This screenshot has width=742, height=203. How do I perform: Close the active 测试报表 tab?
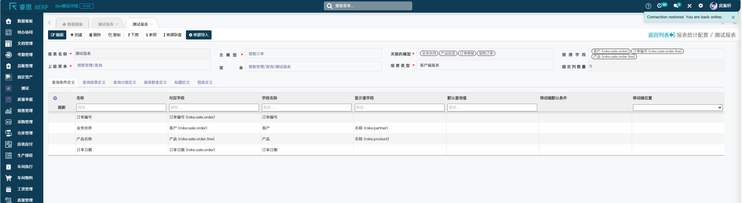(x=151, y=24)
